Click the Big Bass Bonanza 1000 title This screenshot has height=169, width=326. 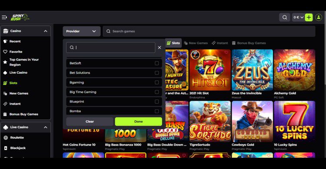(123, 145)
